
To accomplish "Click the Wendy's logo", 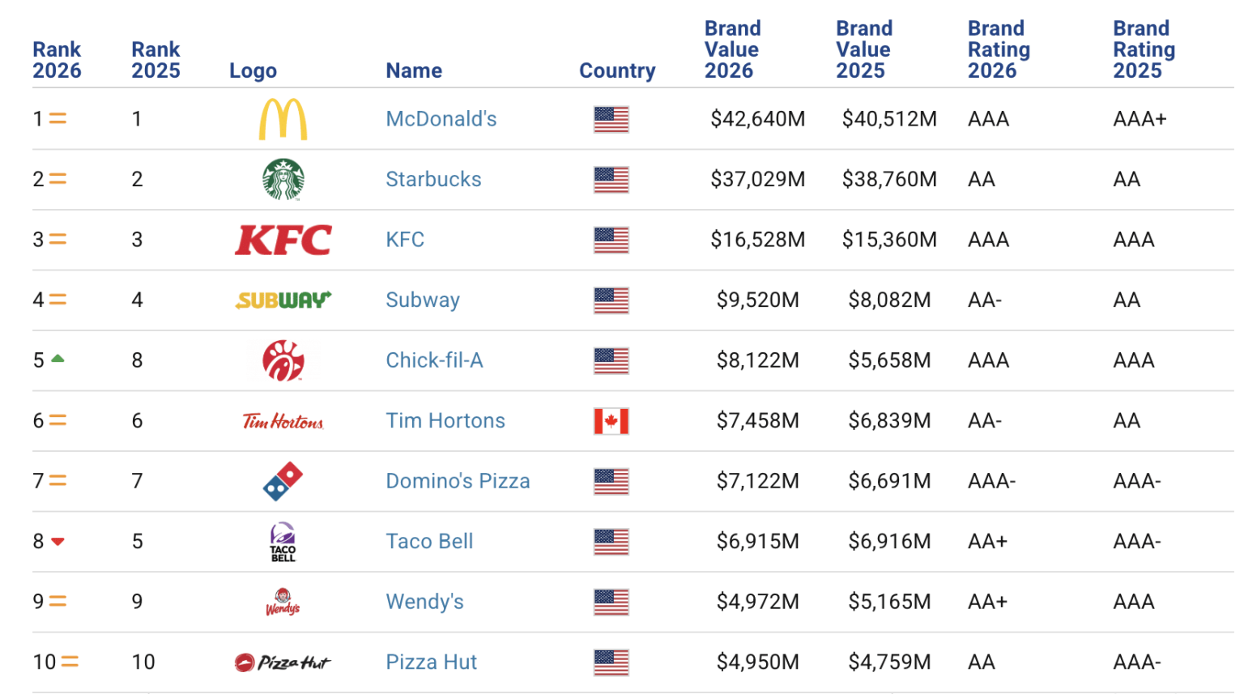I will pos(283,602).
